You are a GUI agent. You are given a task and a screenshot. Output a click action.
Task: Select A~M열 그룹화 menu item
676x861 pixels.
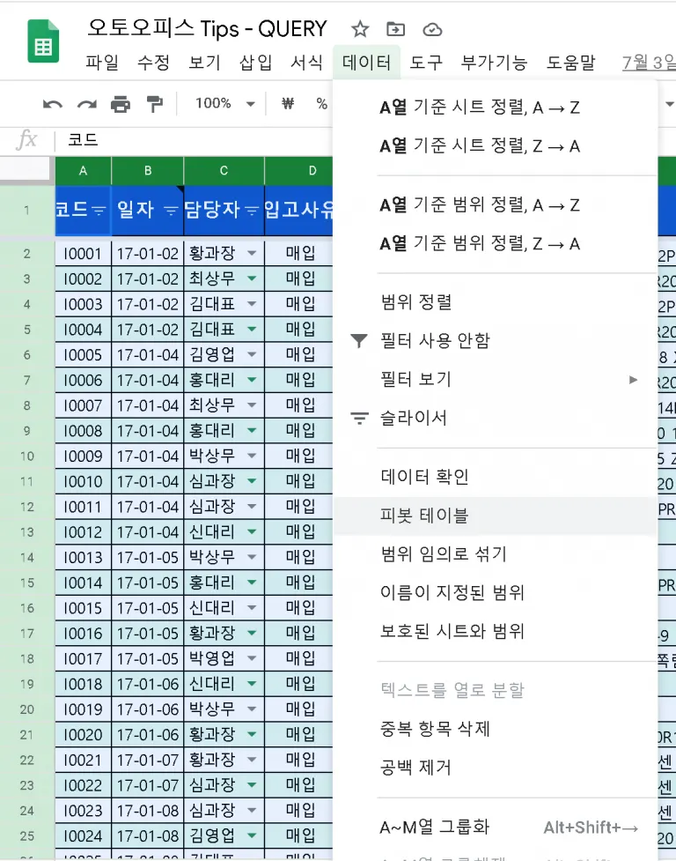pos(495,827)
